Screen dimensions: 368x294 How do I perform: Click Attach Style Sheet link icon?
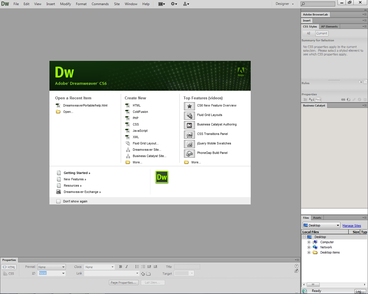[343, 100]
